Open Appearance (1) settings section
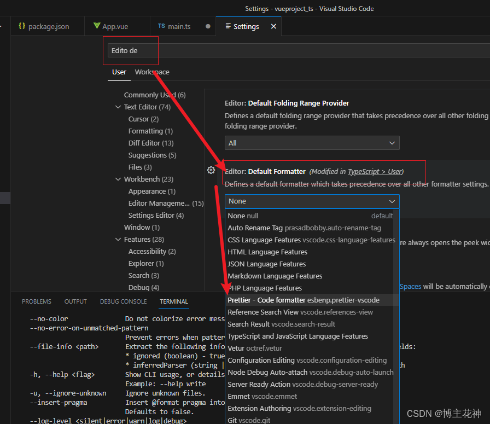Screen dimensions: 490x424 pos(152,191)
